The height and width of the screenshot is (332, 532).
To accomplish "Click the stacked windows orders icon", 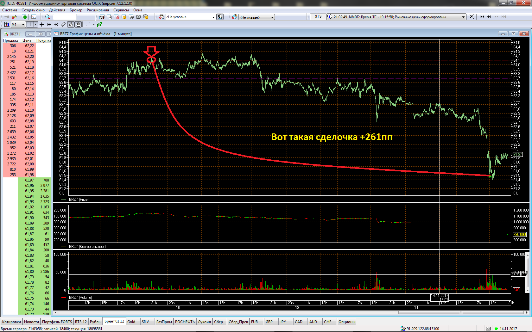I will pos(131,17).
